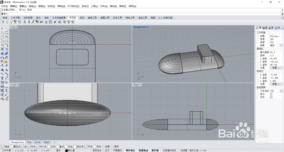Open the Right viewport dropdown arrow
Viewport: 284px width, 152px height.
tap(141, 85)
